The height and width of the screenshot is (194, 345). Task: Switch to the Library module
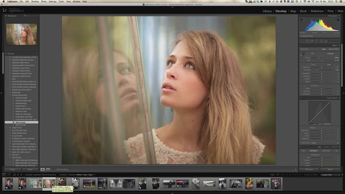click(267, 11)
